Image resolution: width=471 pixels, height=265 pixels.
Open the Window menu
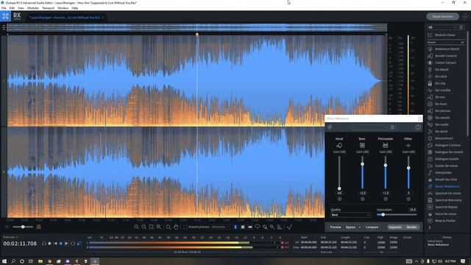(63, 8)
